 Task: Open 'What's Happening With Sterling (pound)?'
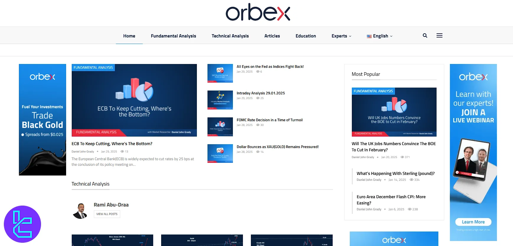[396, 173]
